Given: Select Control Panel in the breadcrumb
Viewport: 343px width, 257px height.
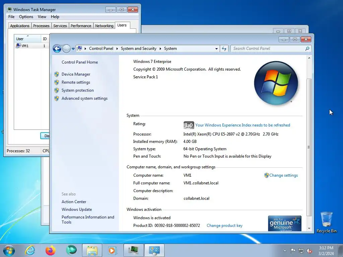Looking at the screenshot, I should (101, 49).
